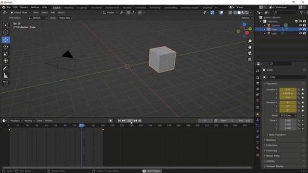Open the XYZ Euler mode dropdown
308x173 pixels.
pos(288,115)
